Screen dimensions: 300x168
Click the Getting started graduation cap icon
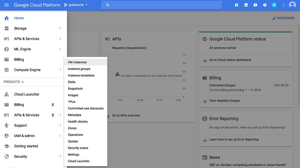(x=7, y=146)
